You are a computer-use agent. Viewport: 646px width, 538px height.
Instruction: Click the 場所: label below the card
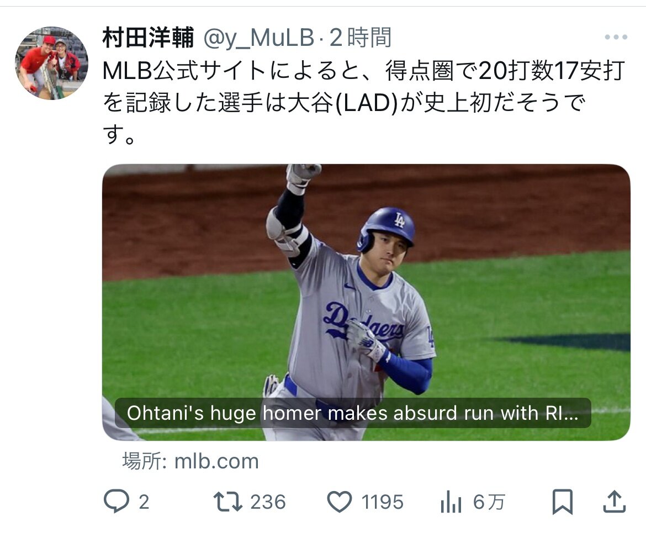(x=144, y=461)
